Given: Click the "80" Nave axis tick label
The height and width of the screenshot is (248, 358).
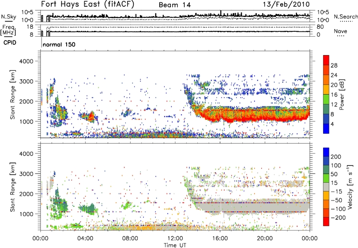Looking at the screenshot, I should (320, 27).
